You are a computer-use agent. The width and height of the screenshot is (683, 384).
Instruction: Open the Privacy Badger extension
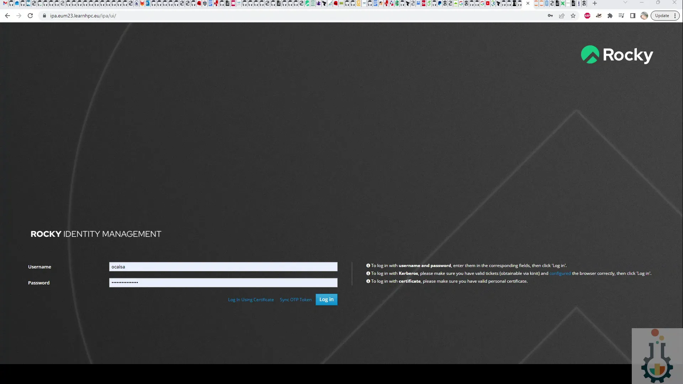599,16
